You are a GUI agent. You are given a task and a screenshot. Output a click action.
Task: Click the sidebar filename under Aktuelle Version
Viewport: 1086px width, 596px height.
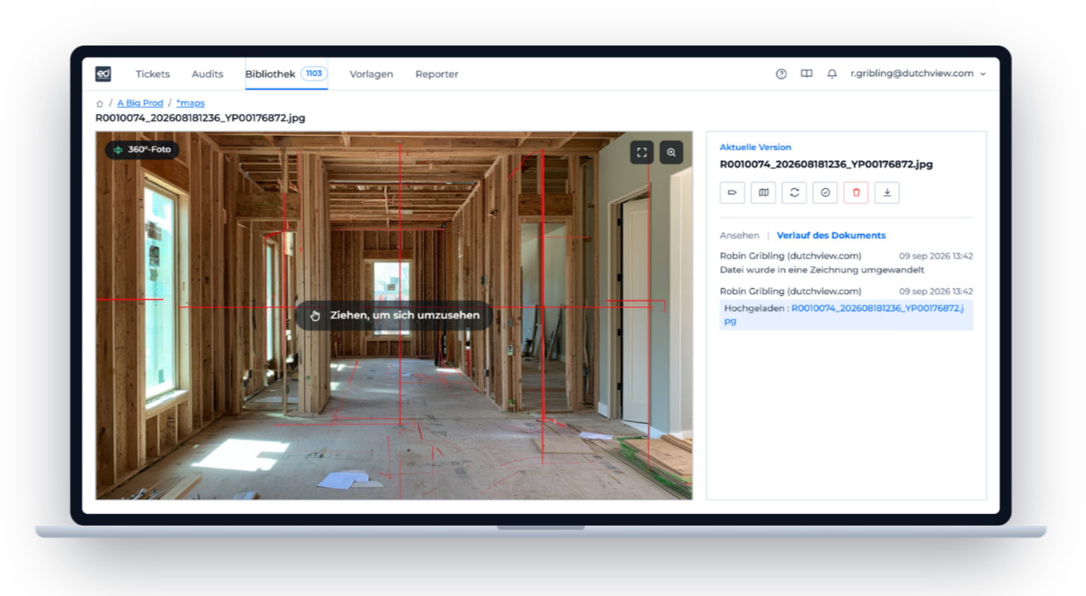coord(826,164)
